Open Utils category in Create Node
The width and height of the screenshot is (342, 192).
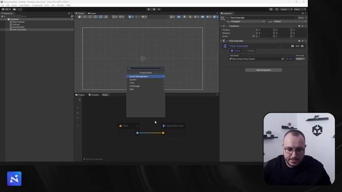pos(146,89)
